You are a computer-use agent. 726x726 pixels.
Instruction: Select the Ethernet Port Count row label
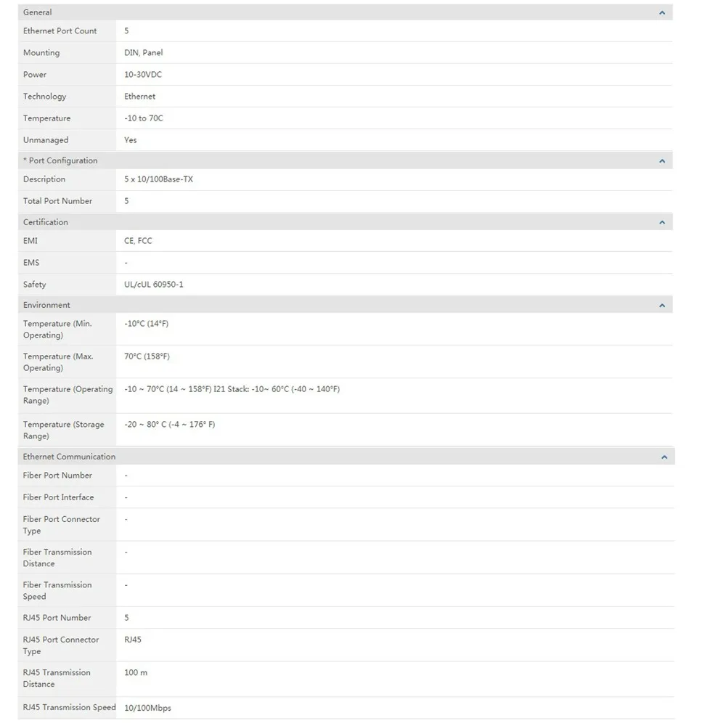pos(60,31)
